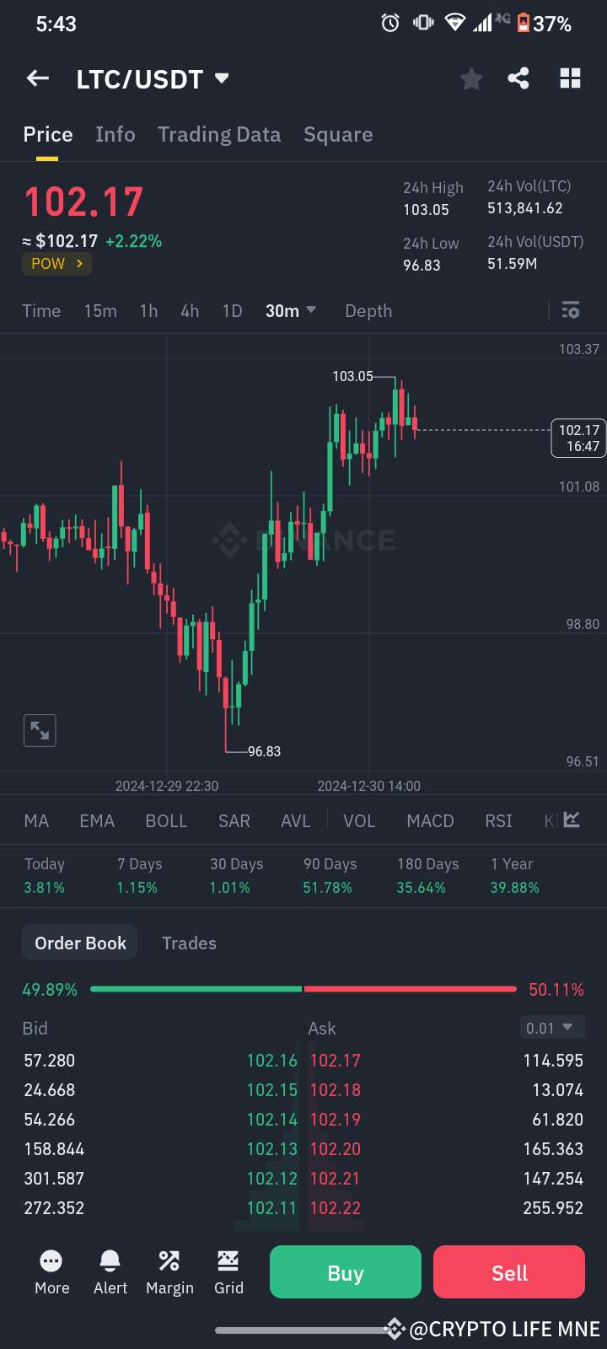Open the 0.01 price precision dropdown
Viewport: 607px width, 1349px height.
(x=551, y=1028)
